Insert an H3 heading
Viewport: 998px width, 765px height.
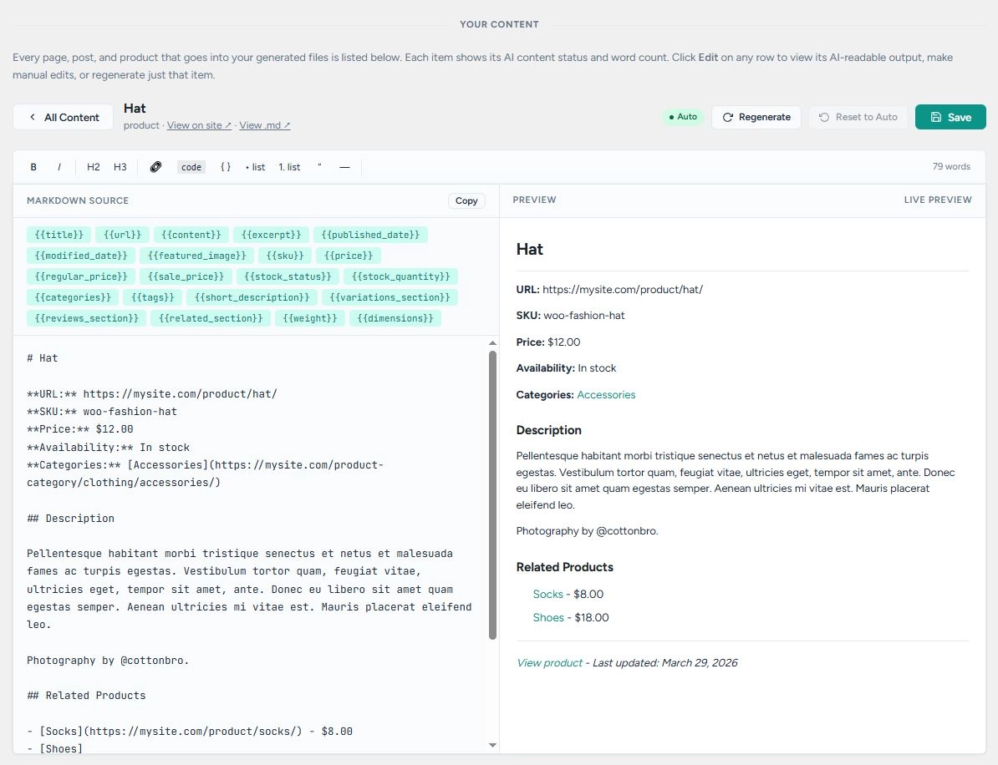[120, 167]
